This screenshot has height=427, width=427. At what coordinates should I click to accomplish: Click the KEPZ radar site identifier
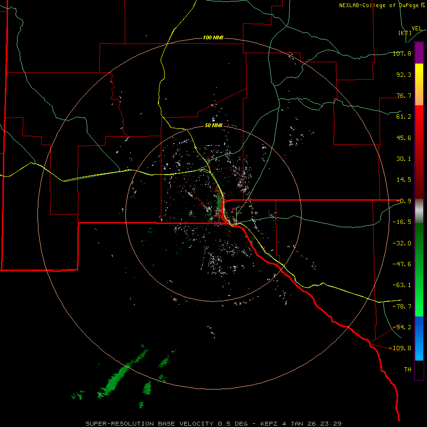coord(269,424)
